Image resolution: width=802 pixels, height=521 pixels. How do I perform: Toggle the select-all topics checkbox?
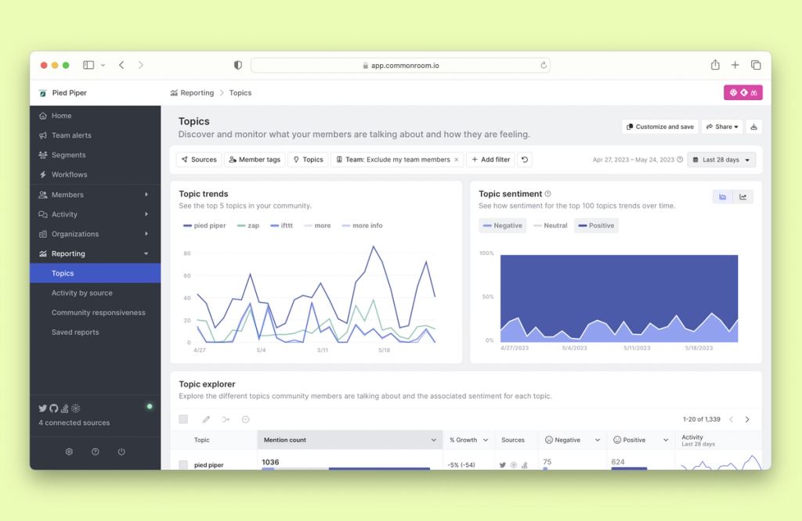pos(183,419)
